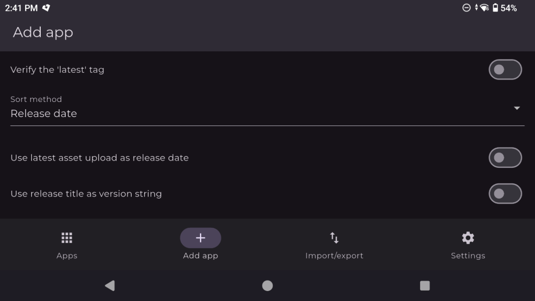The image size is (535, 301).
Task: Click the Add app tab label
Action: 201,256
